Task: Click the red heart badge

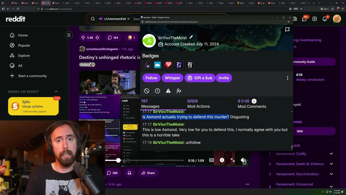Action: (168, 65)
